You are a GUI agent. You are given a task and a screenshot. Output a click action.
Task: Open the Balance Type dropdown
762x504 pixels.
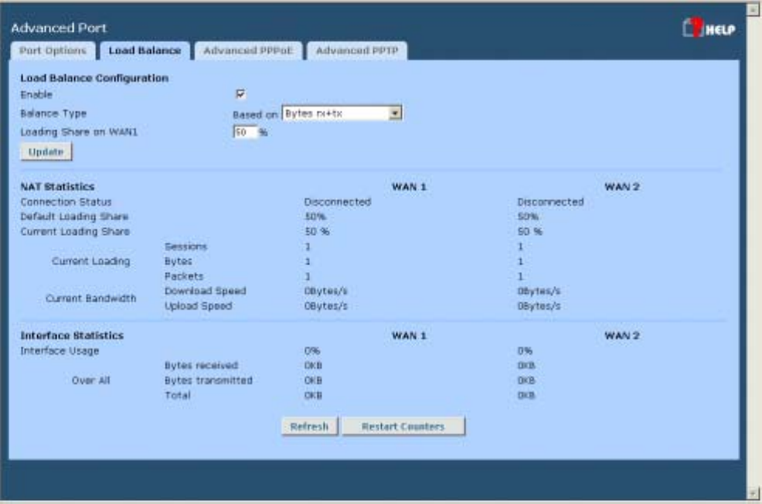point(342,113)
